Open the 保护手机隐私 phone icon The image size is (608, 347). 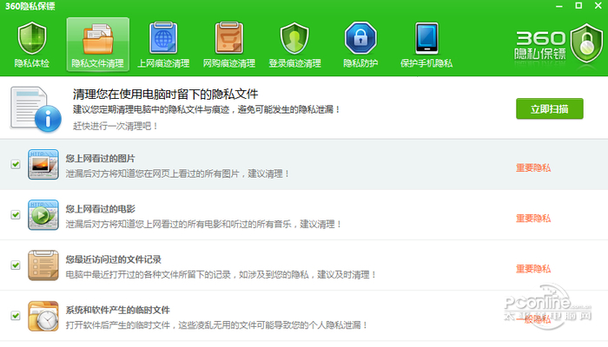point(426,38)
